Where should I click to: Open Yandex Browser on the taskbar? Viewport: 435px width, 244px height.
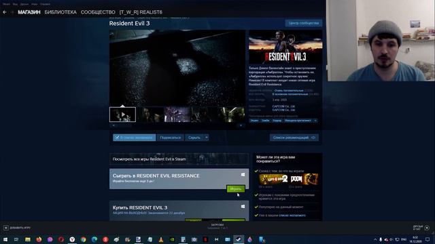point(72,239)
